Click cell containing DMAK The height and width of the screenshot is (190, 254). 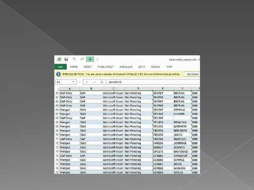click(x=182, y=164)
